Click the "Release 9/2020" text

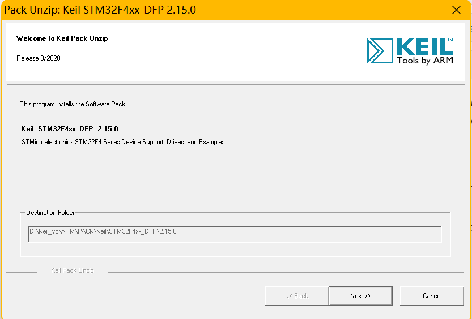click(39, 58)
